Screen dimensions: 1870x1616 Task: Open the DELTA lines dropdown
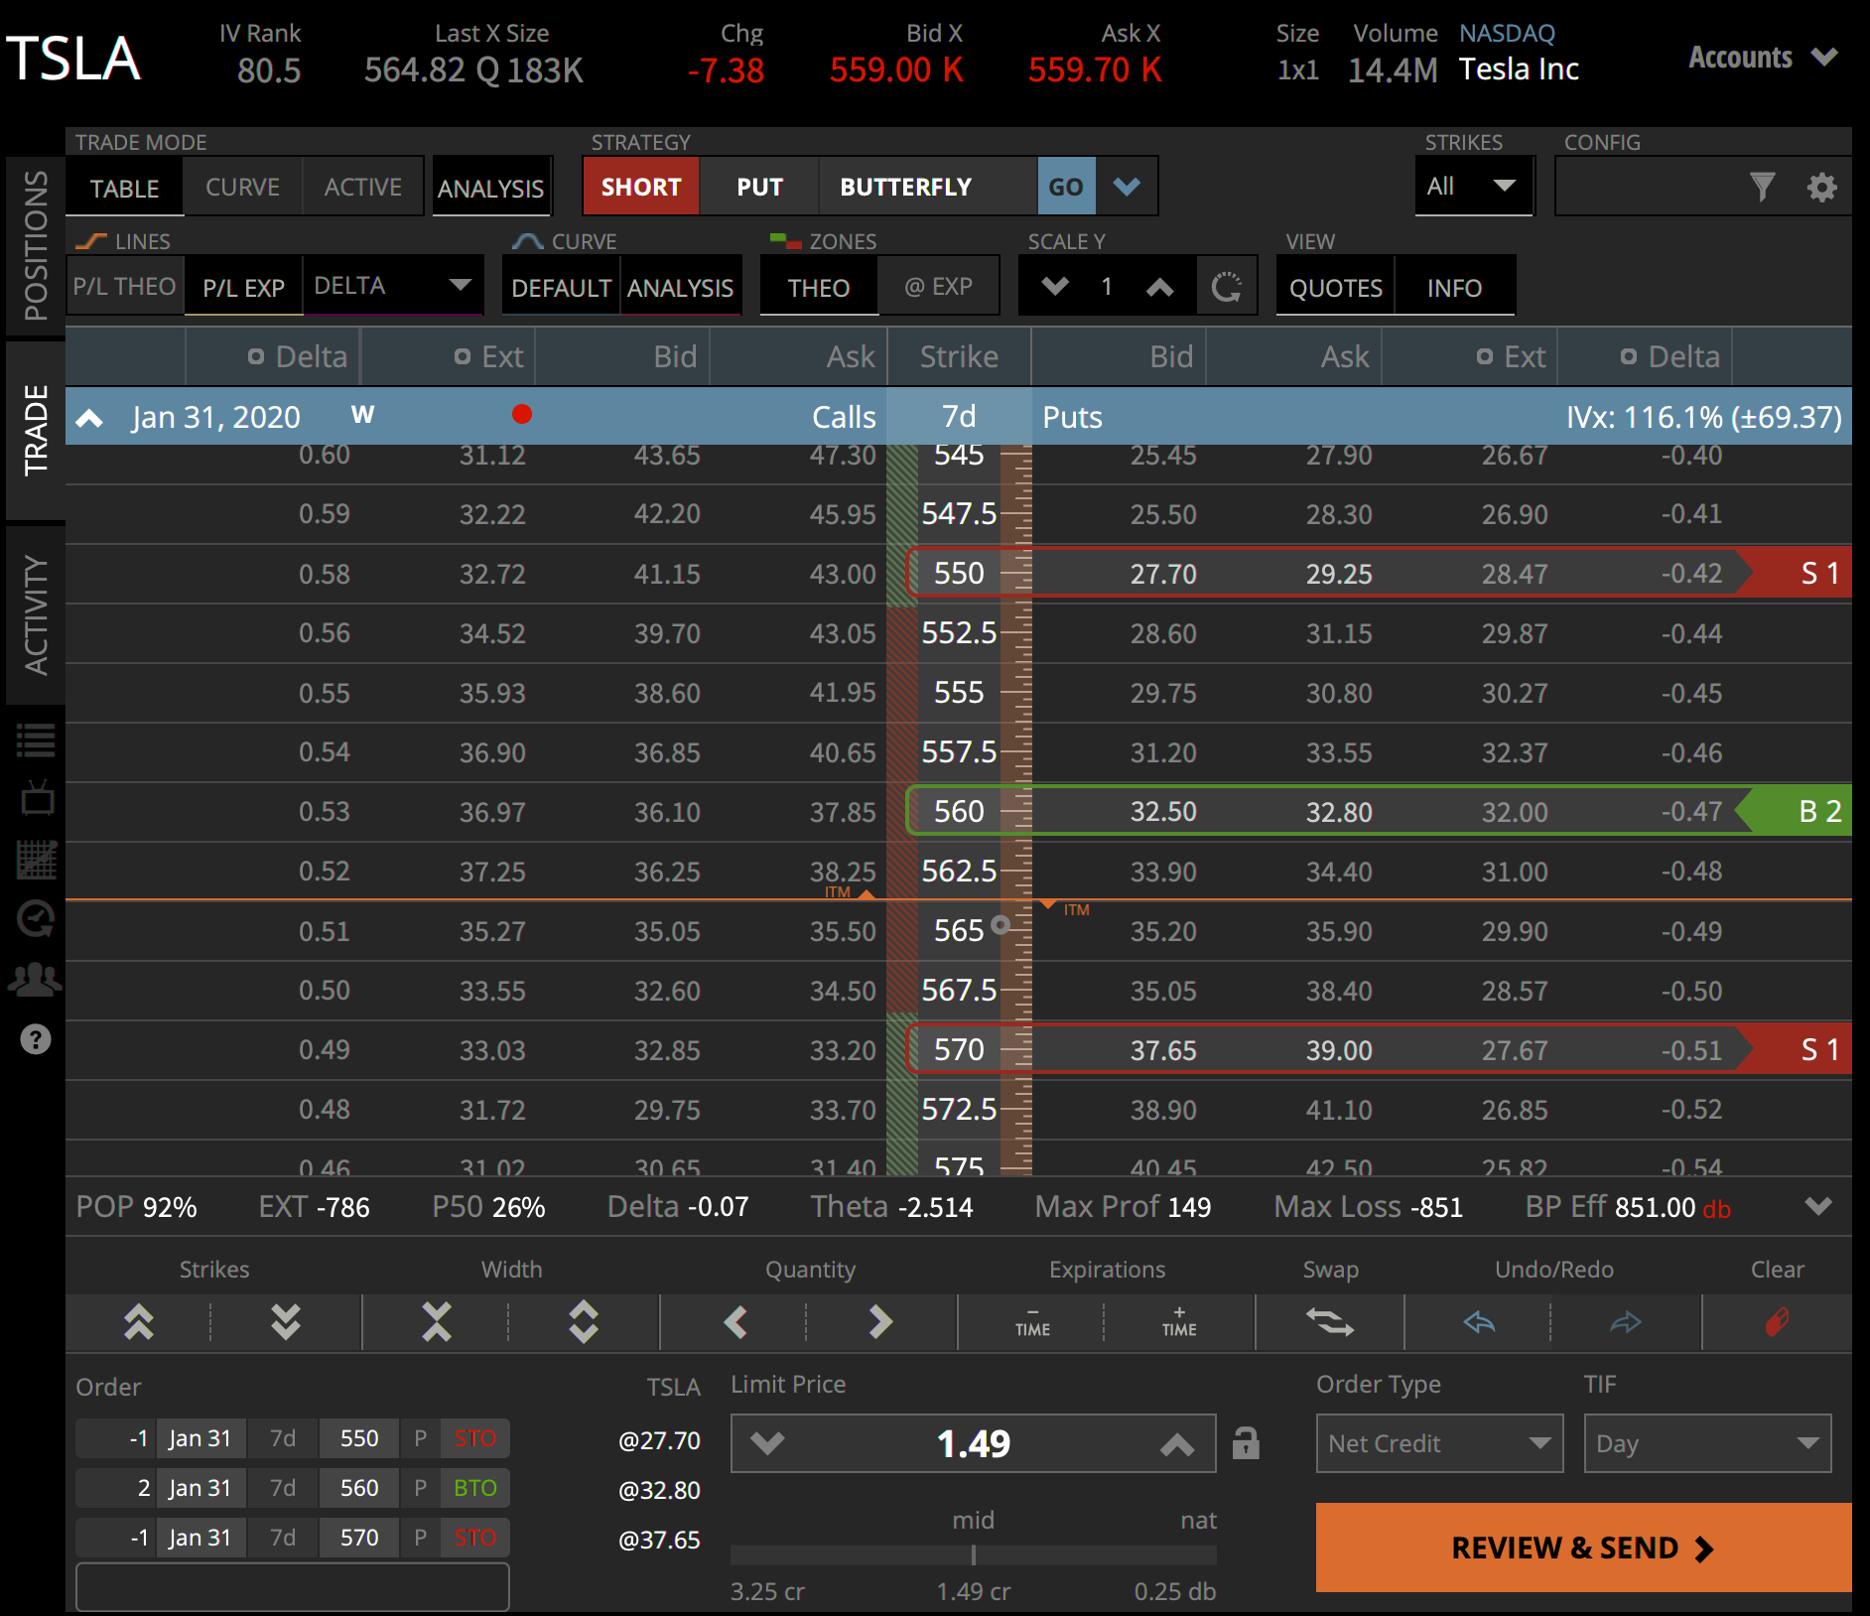point(393,286)
